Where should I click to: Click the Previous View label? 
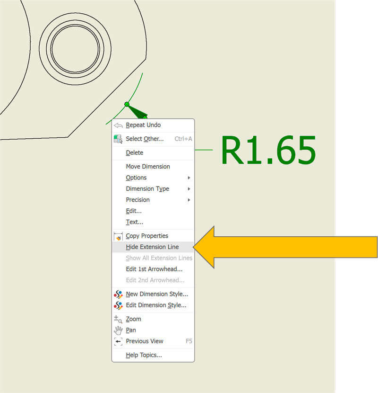pyautogui.click(x=144, y=341)
